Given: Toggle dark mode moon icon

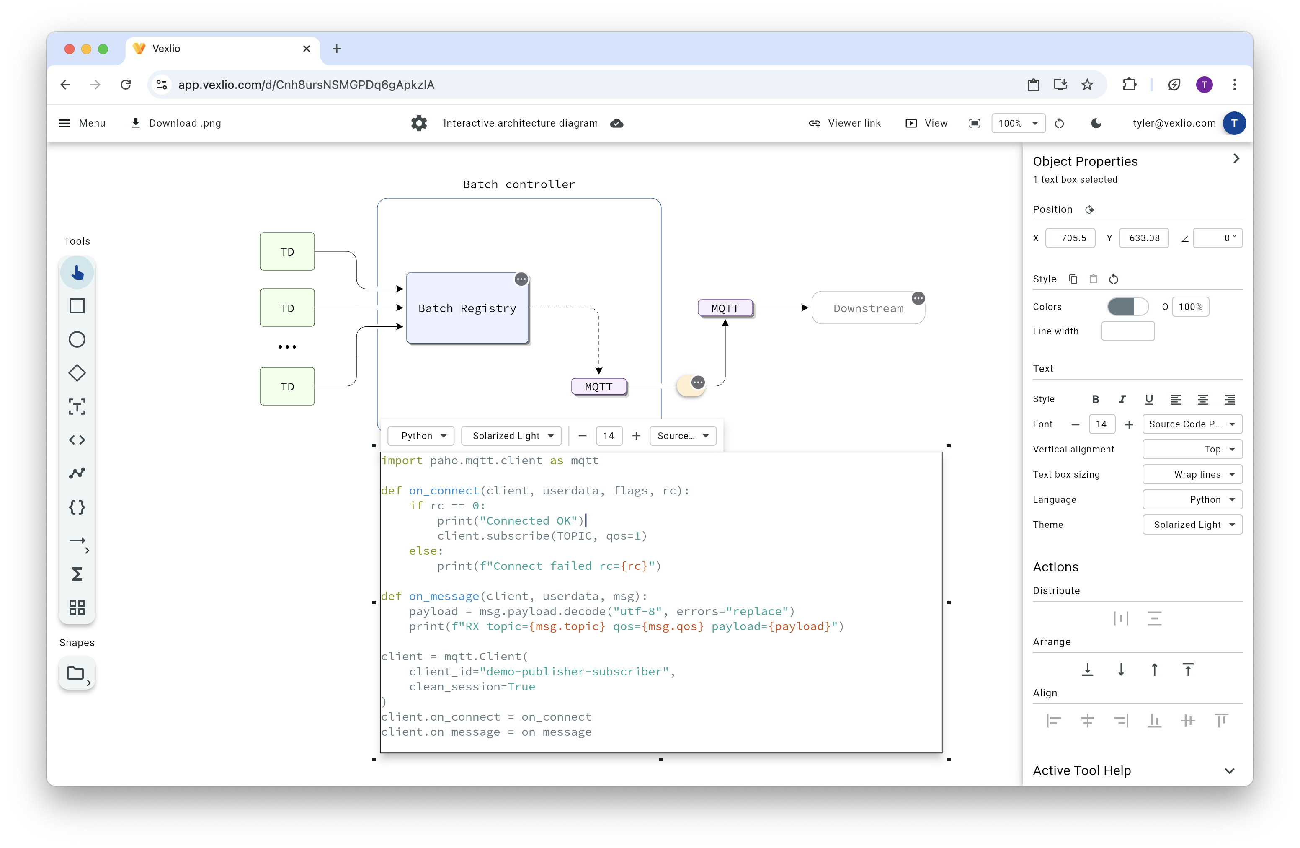Looking at the screenshot, I should point(1096,123).
